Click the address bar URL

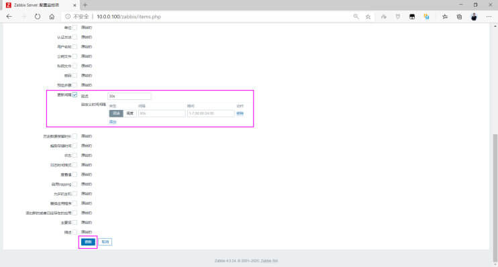[x=129, y=17]
